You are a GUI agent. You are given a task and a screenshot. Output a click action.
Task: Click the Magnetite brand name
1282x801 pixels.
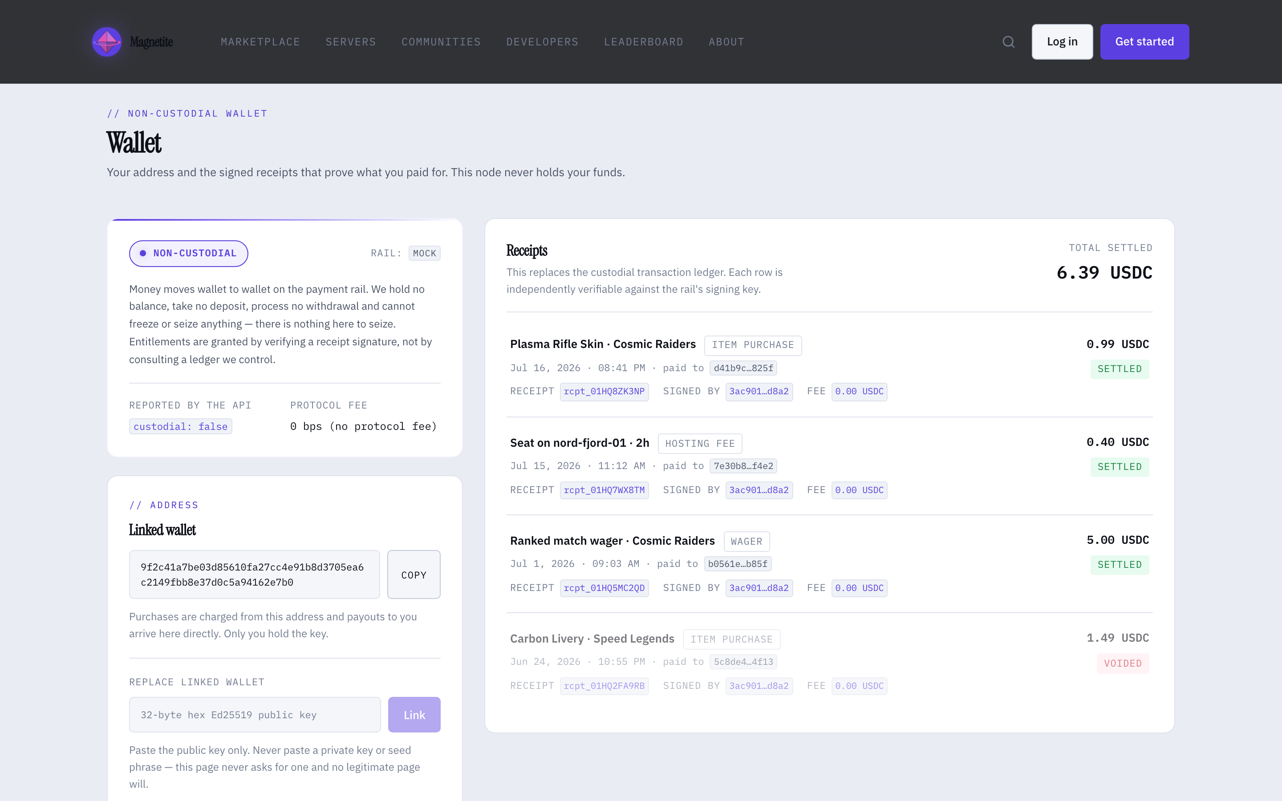tap(151, 42)
